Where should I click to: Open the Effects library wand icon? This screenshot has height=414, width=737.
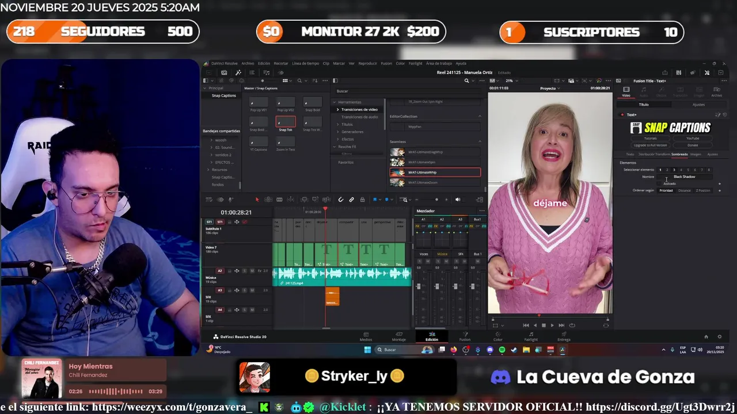238,72
